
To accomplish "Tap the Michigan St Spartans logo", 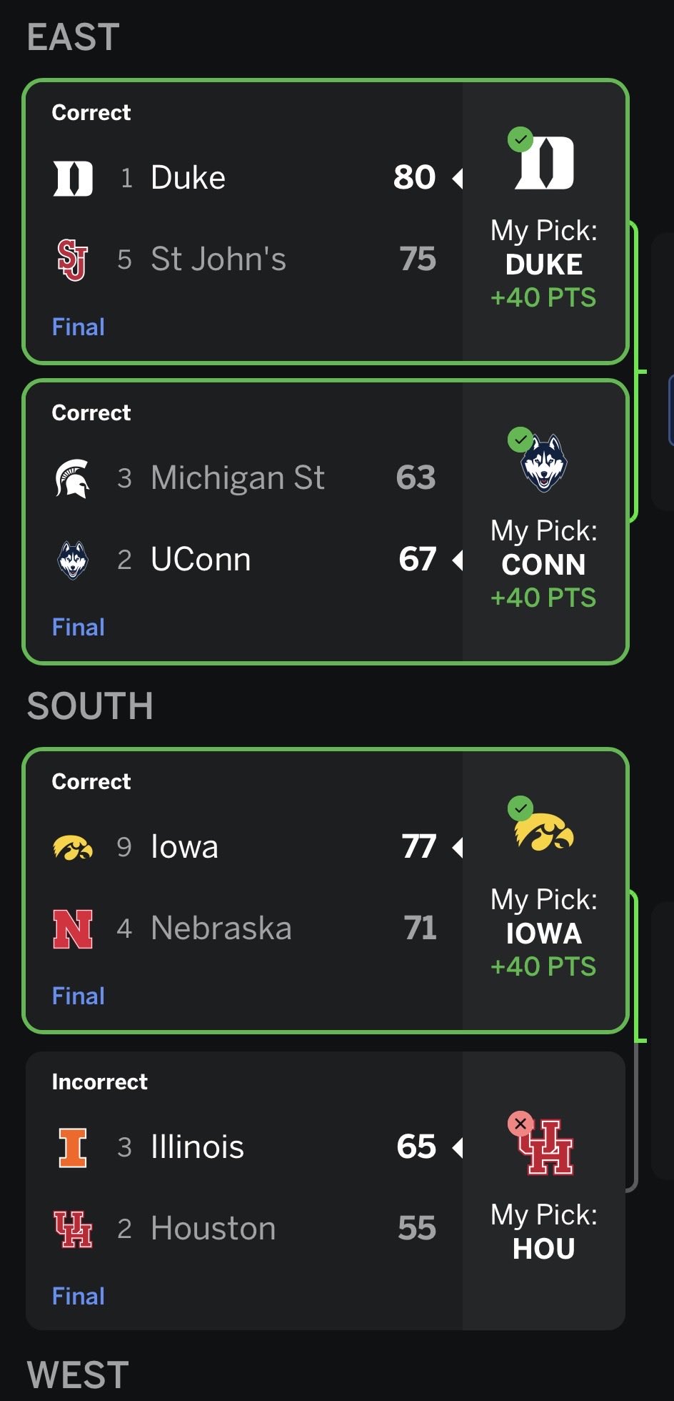I will [73, 478].
